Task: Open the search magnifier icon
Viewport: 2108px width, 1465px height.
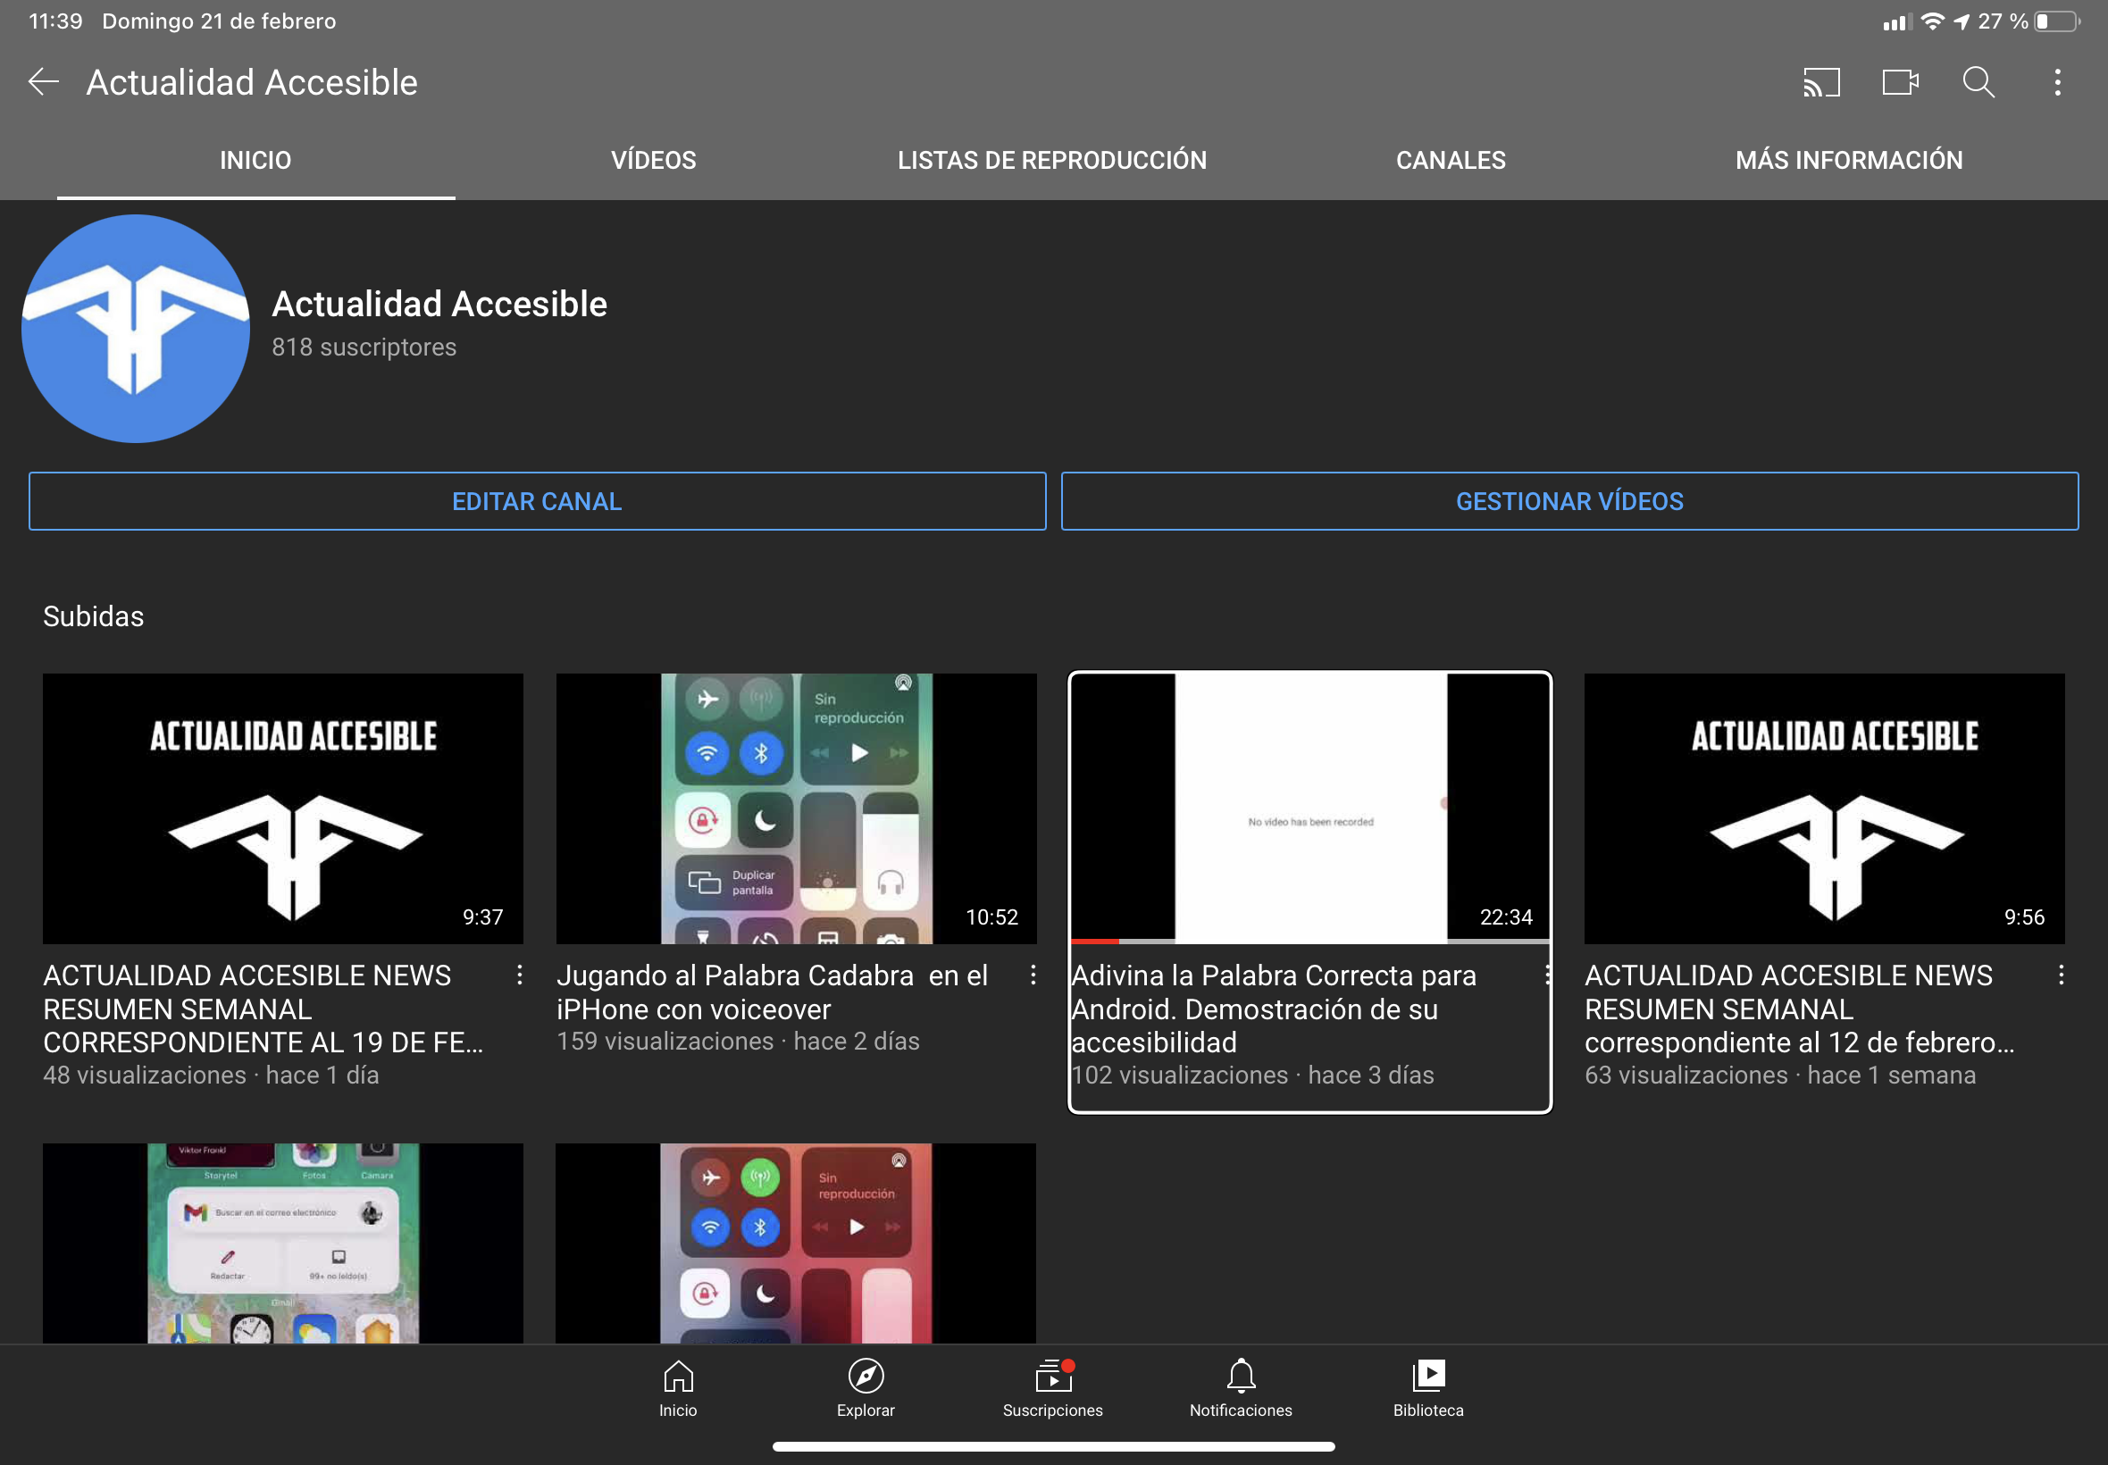Action: pyautogui.click(x=1978, y=82)
